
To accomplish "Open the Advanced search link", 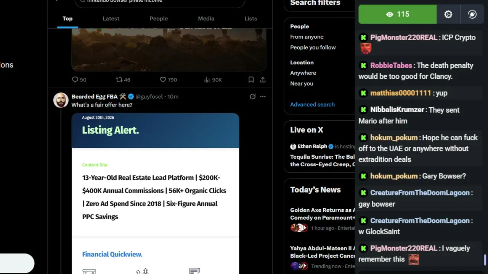I will click(x=312, y=105).
